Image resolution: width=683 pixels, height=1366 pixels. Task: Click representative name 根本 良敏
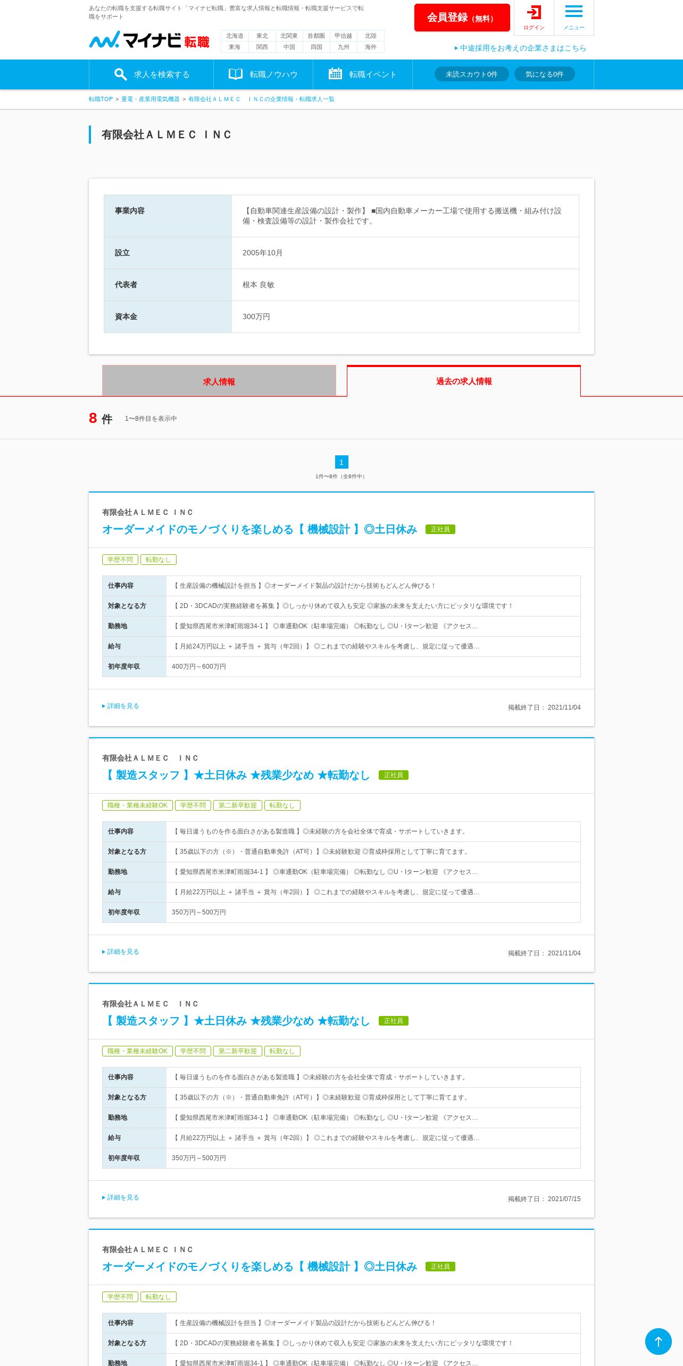point(259,285)
